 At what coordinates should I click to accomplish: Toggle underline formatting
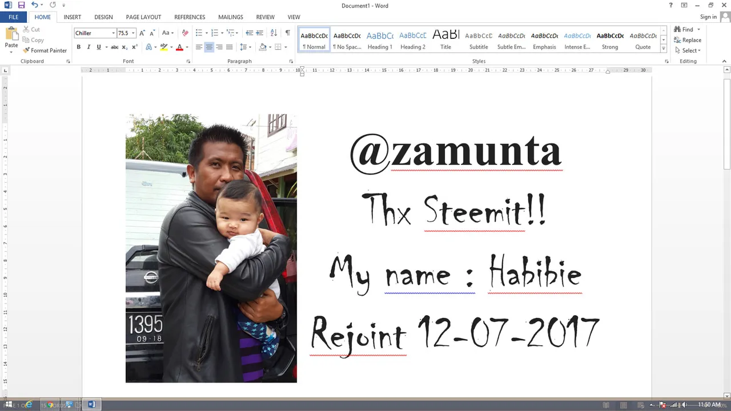(98, 47)
